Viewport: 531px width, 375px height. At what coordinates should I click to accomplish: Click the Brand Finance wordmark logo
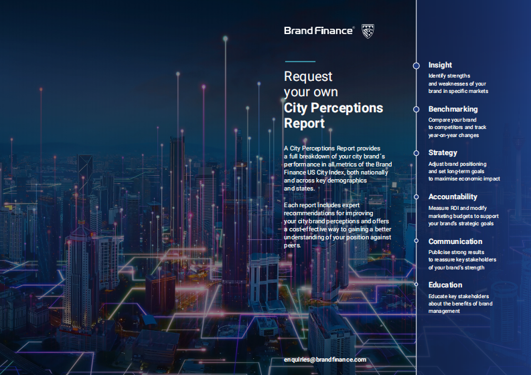tap(319, 31)
